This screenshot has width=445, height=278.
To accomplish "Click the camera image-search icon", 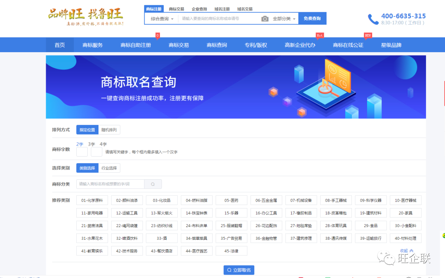I will [x=265, y=19].
